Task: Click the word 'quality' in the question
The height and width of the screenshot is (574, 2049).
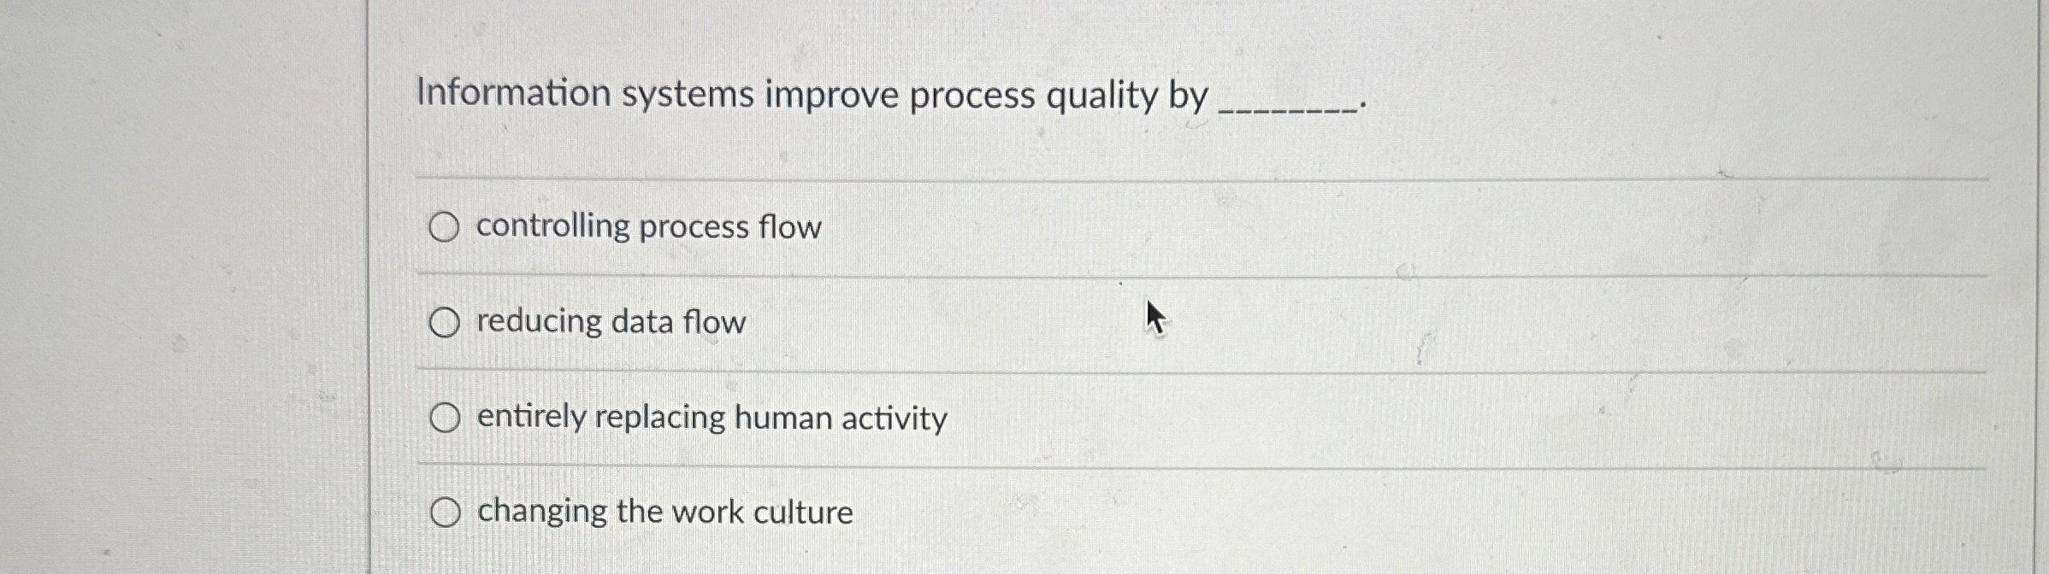Action: (x=1101, y=96)
